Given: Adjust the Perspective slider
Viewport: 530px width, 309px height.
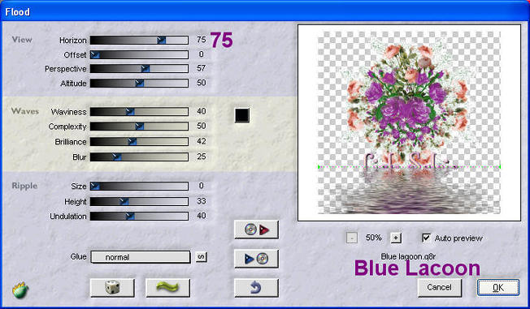Looking at the screenshot, I should (x=139, y=68).
